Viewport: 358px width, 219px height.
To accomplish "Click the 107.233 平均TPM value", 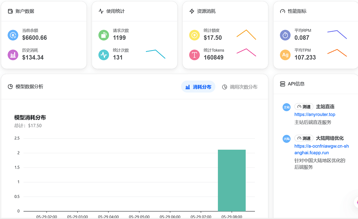I will click(x=305, y=57).
